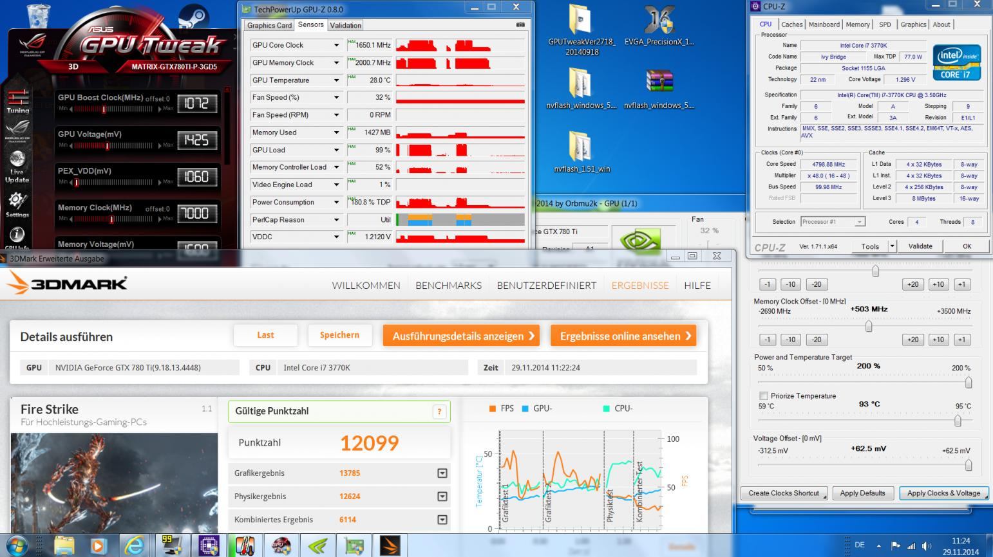993x557 pixels.
Task: Open Windows Media Player from taskbar
Action: tap(98, 545)
